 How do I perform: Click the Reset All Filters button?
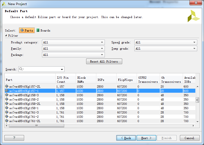point(104,61)
